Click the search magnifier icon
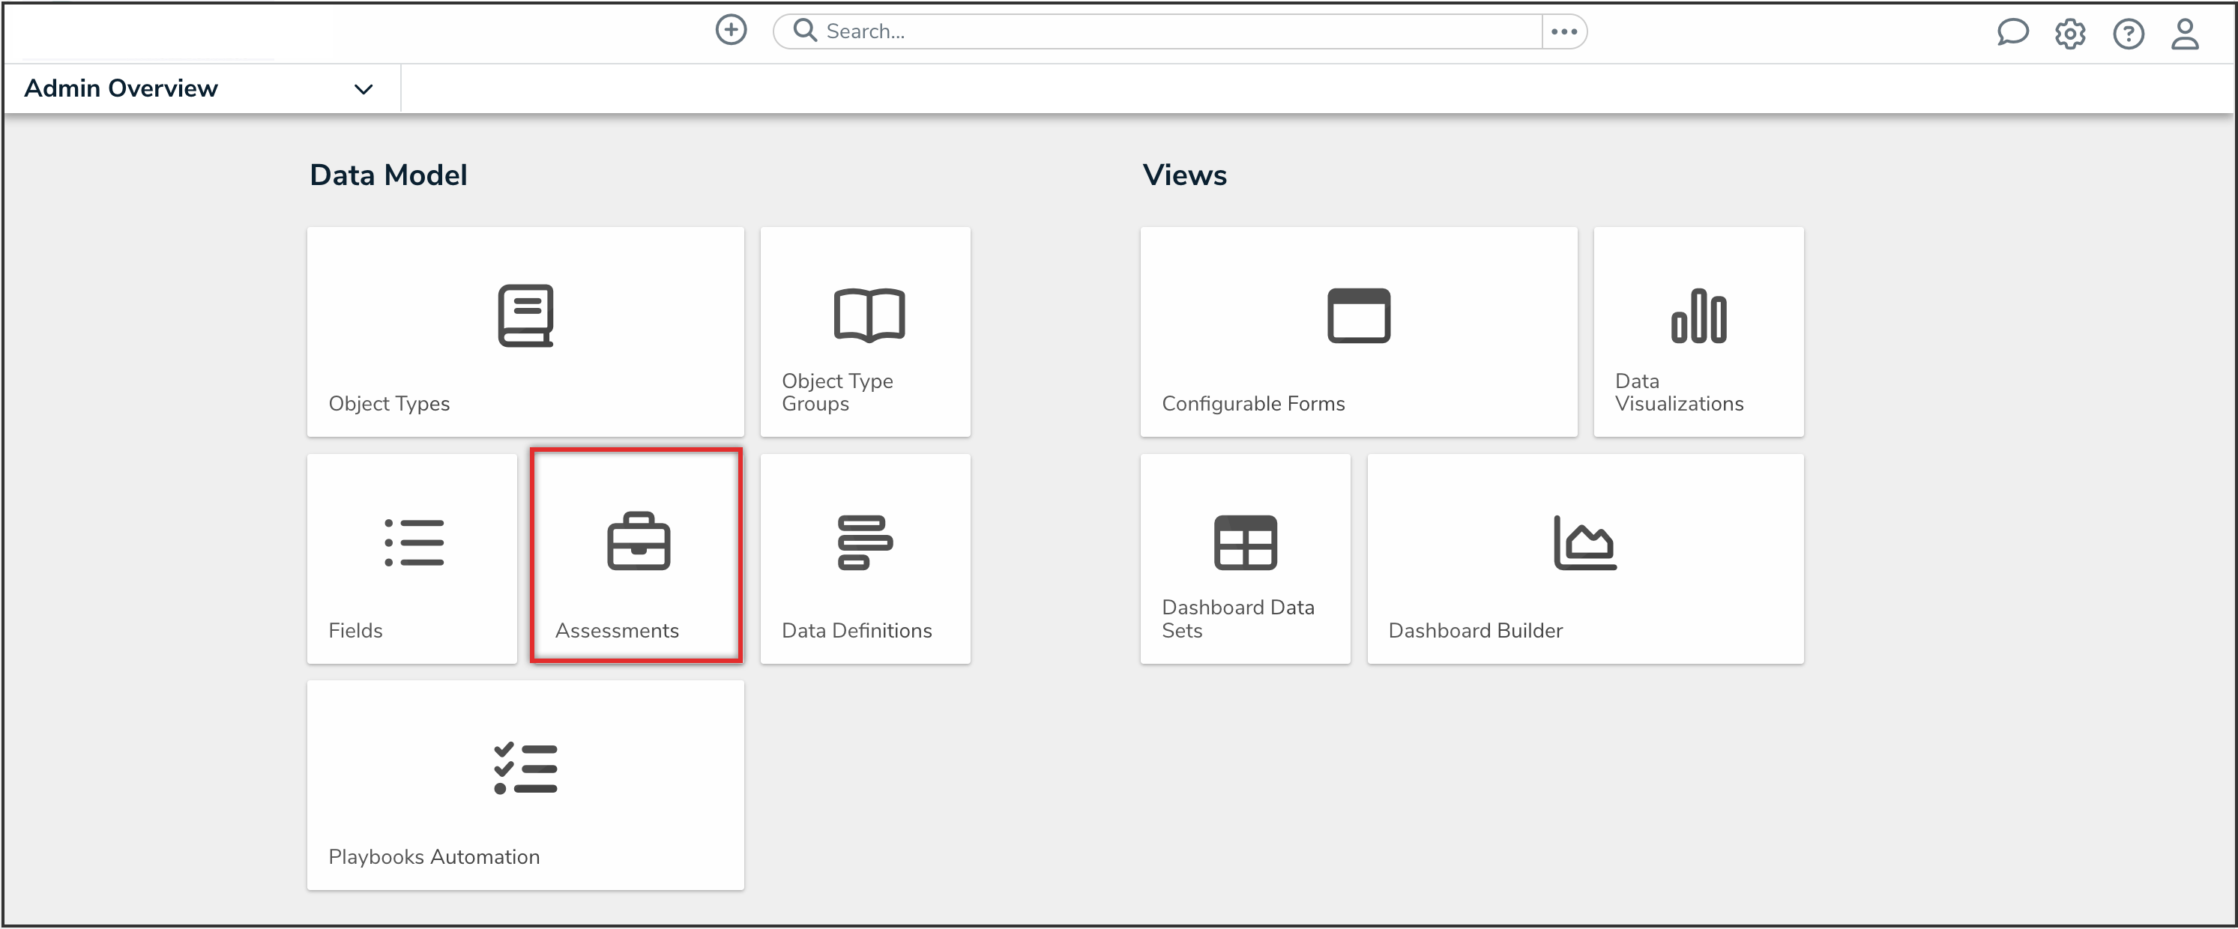Image resolution: width=2238 pixels, height=929 pixels. tap(804, 31)
